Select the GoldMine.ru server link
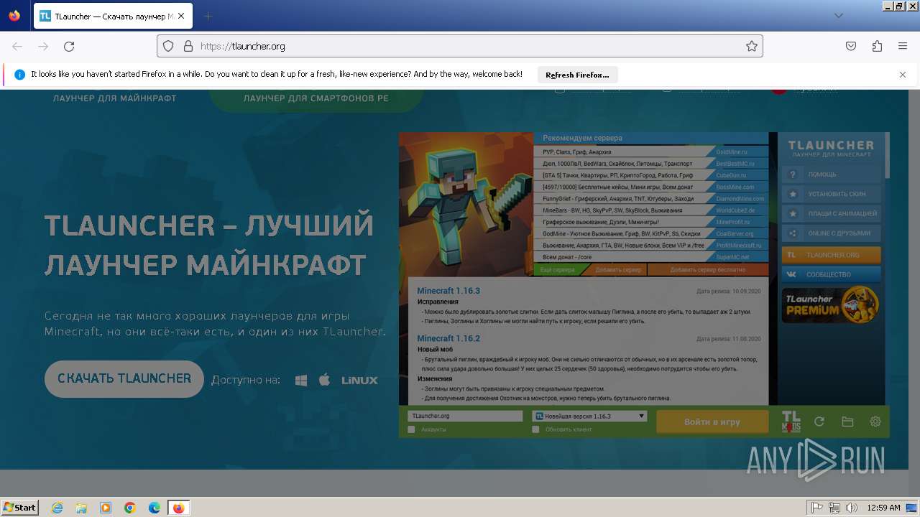The width and height of the screenshot is (920, 517). point(732,152)
